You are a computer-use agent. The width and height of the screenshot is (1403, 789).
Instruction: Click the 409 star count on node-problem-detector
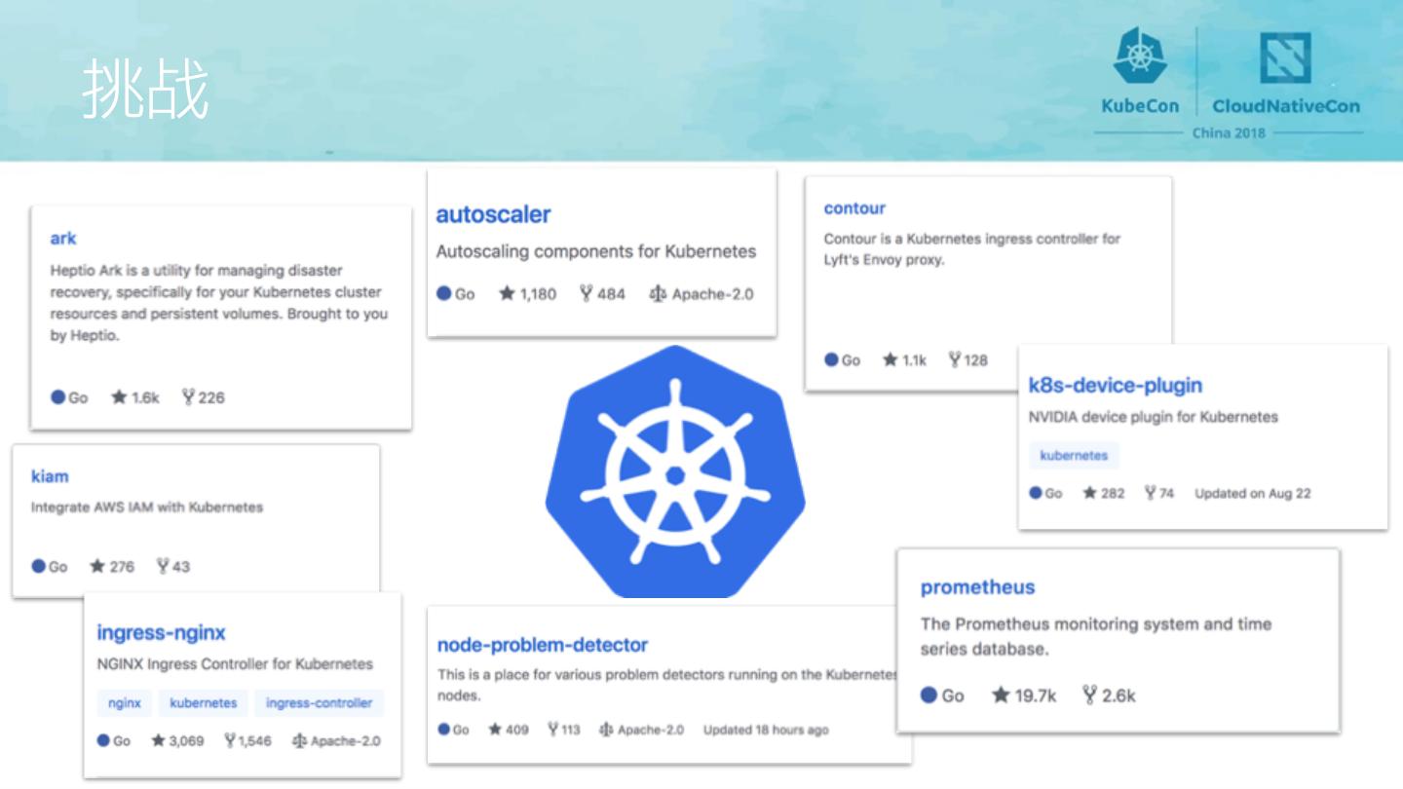517,730
